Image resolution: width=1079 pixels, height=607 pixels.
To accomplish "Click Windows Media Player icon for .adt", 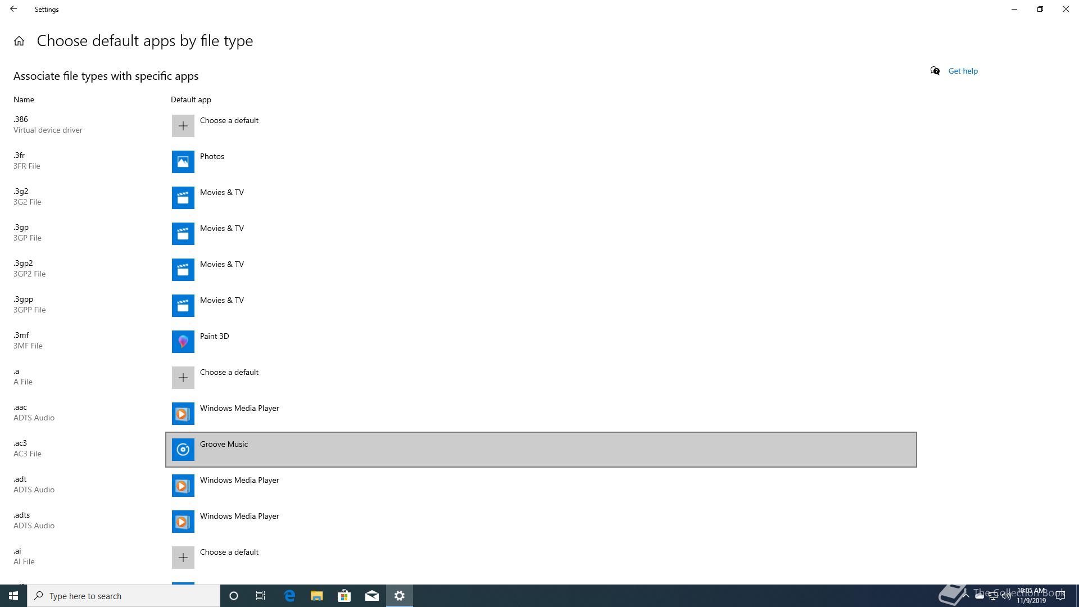I will [x=183, y=486].
